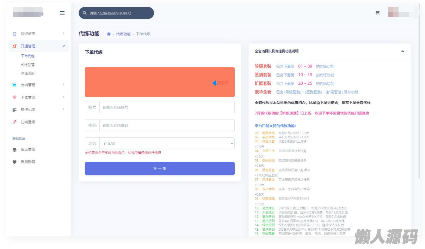The height and width of the screenshot is (249, 425).
Task: Click the 开通管理 rocket icon
Action: coord(14,46)
